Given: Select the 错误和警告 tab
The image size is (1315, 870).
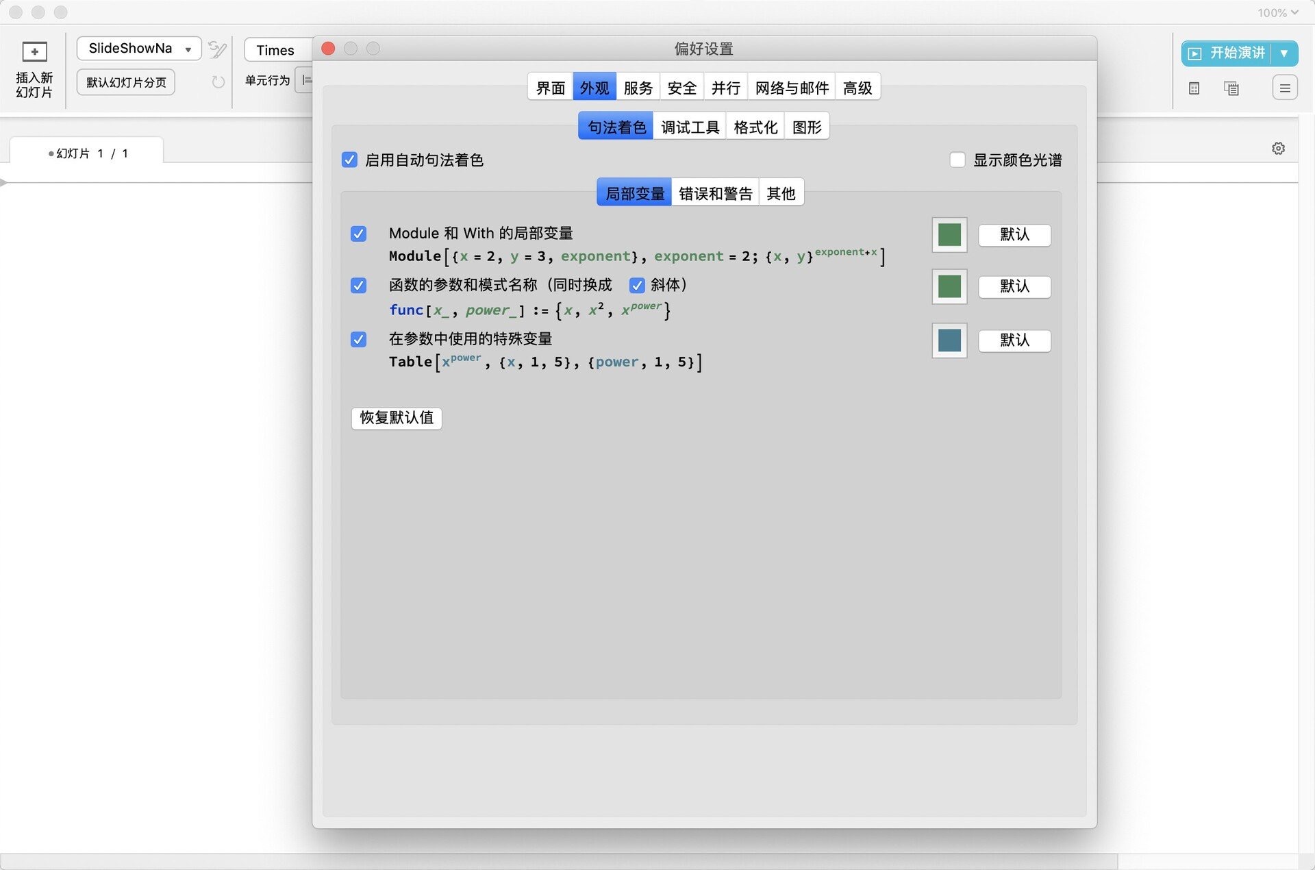Looking at the screenshot, I should [714, 192].
